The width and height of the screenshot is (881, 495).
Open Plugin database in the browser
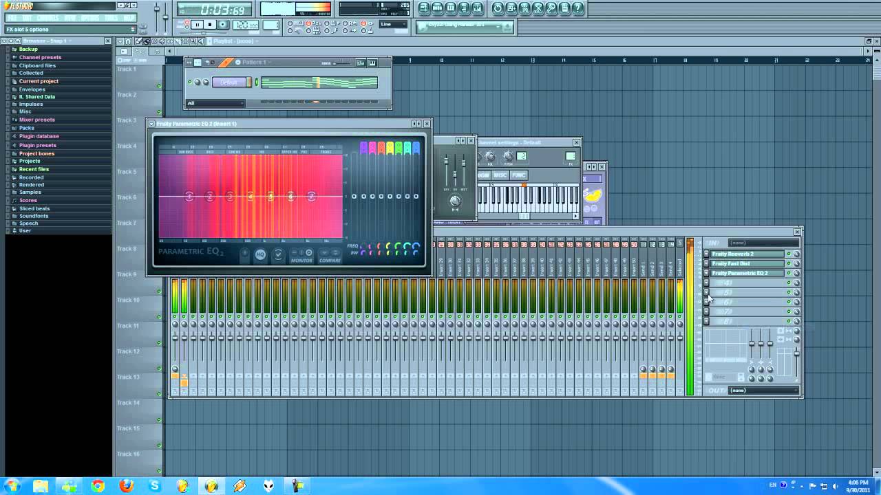click(x=39, y=136)
